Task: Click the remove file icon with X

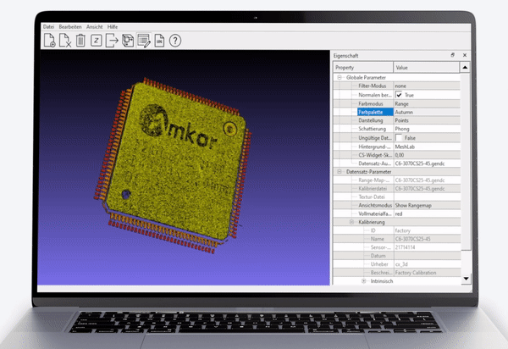Action: pyautogui.click(x=65, y=41)
